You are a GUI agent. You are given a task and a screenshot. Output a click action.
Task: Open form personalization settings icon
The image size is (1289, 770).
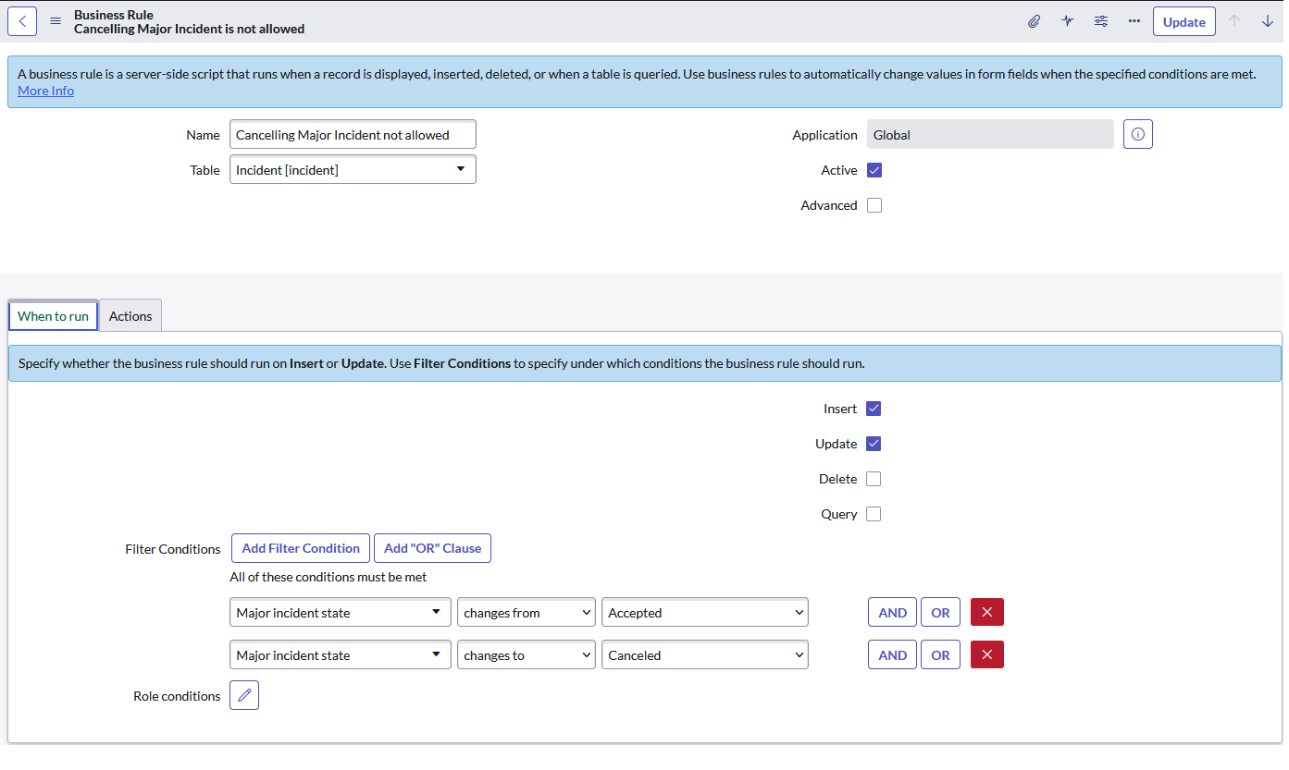click(x=1100, y=20)
